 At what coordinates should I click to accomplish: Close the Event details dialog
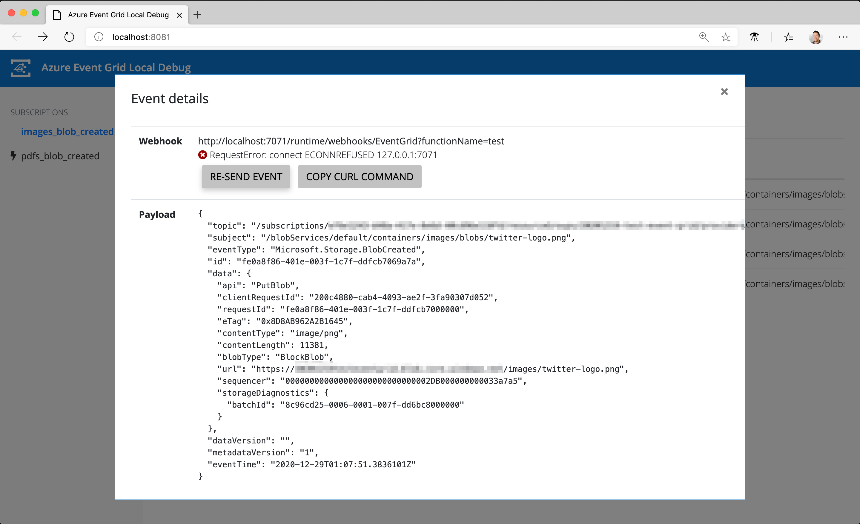724,92
